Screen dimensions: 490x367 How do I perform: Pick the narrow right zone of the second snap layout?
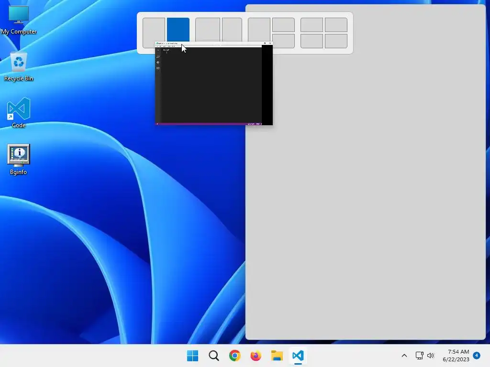(x=232, y=30)
